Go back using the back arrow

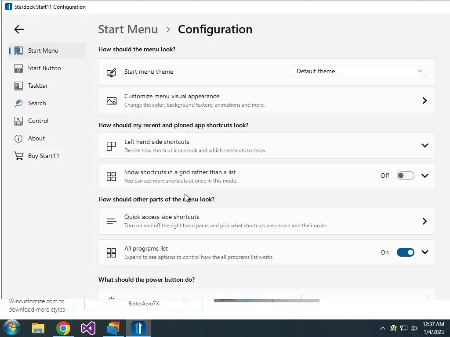pos(19,29)
